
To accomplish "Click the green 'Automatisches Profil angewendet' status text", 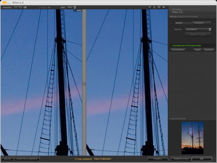I will coord(186,45).
